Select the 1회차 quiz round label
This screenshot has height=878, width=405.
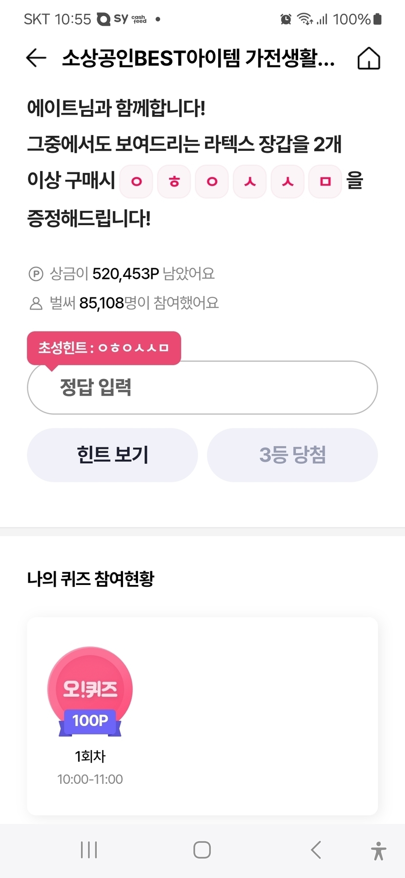coord(90,756)
